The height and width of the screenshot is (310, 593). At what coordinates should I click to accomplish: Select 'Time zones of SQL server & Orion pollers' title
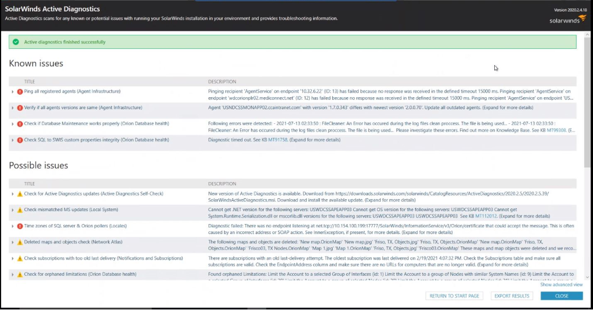[x=75, y=226]
